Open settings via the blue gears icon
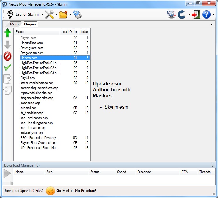Viewport: 218px width, 198px height. (77, 14)
